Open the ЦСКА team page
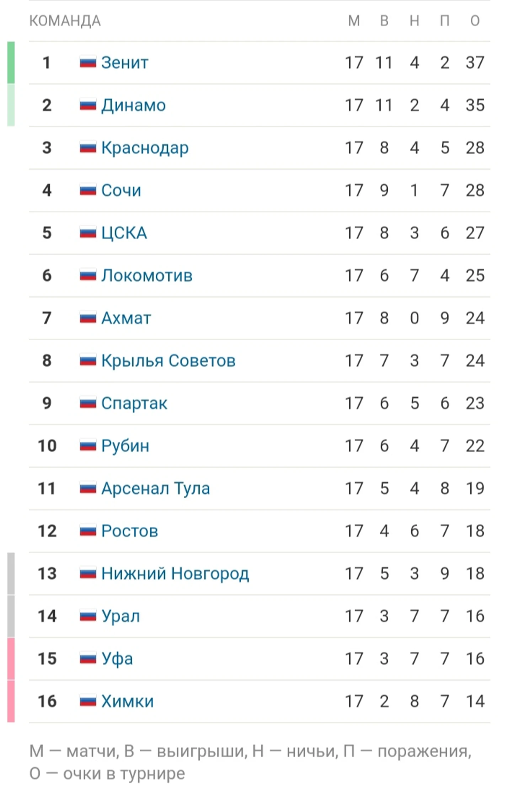Screen dimensions: 519x794 pyautogui.click(x=124, y=233)
